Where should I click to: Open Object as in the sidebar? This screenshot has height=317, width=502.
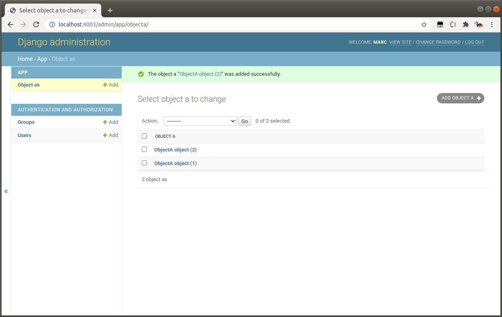click(x=29, y=85)
